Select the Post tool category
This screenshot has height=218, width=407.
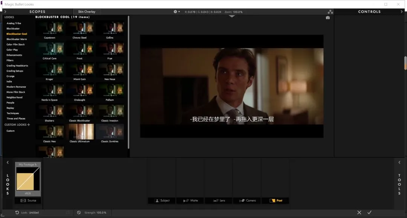coord(275,200)
